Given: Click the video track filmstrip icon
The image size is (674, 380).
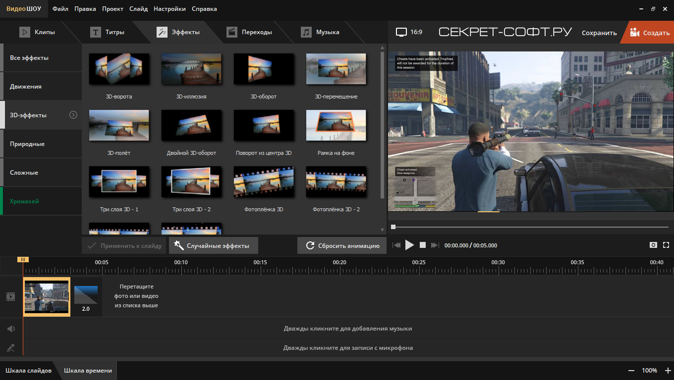Looking at the screenshot, I should (11, 296).
